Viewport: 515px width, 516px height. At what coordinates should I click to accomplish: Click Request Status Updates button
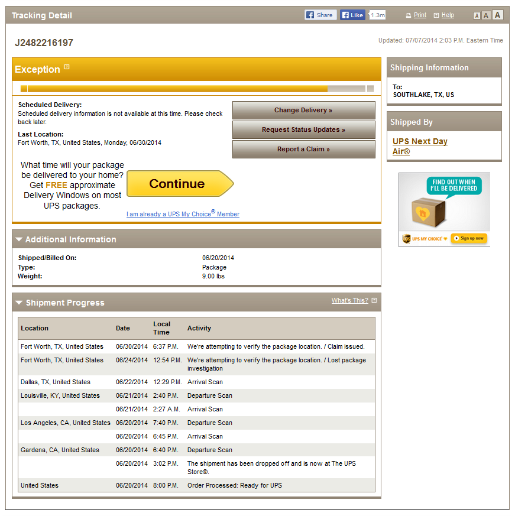pos(303,129)
